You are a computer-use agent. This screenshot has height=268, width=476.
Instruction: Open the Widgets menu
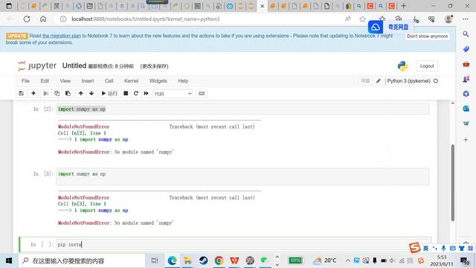point(158,81)
